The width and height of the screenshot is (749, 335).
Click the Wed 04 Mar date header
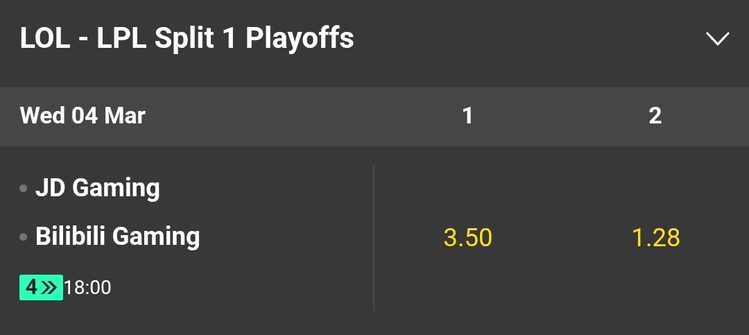click(83, 115)
